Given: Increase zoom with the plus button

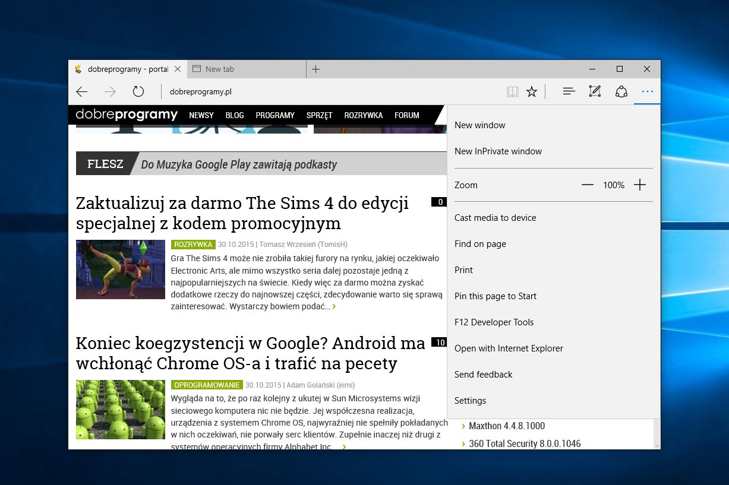Looking at the screenshot, I should [x=639, y=185].
